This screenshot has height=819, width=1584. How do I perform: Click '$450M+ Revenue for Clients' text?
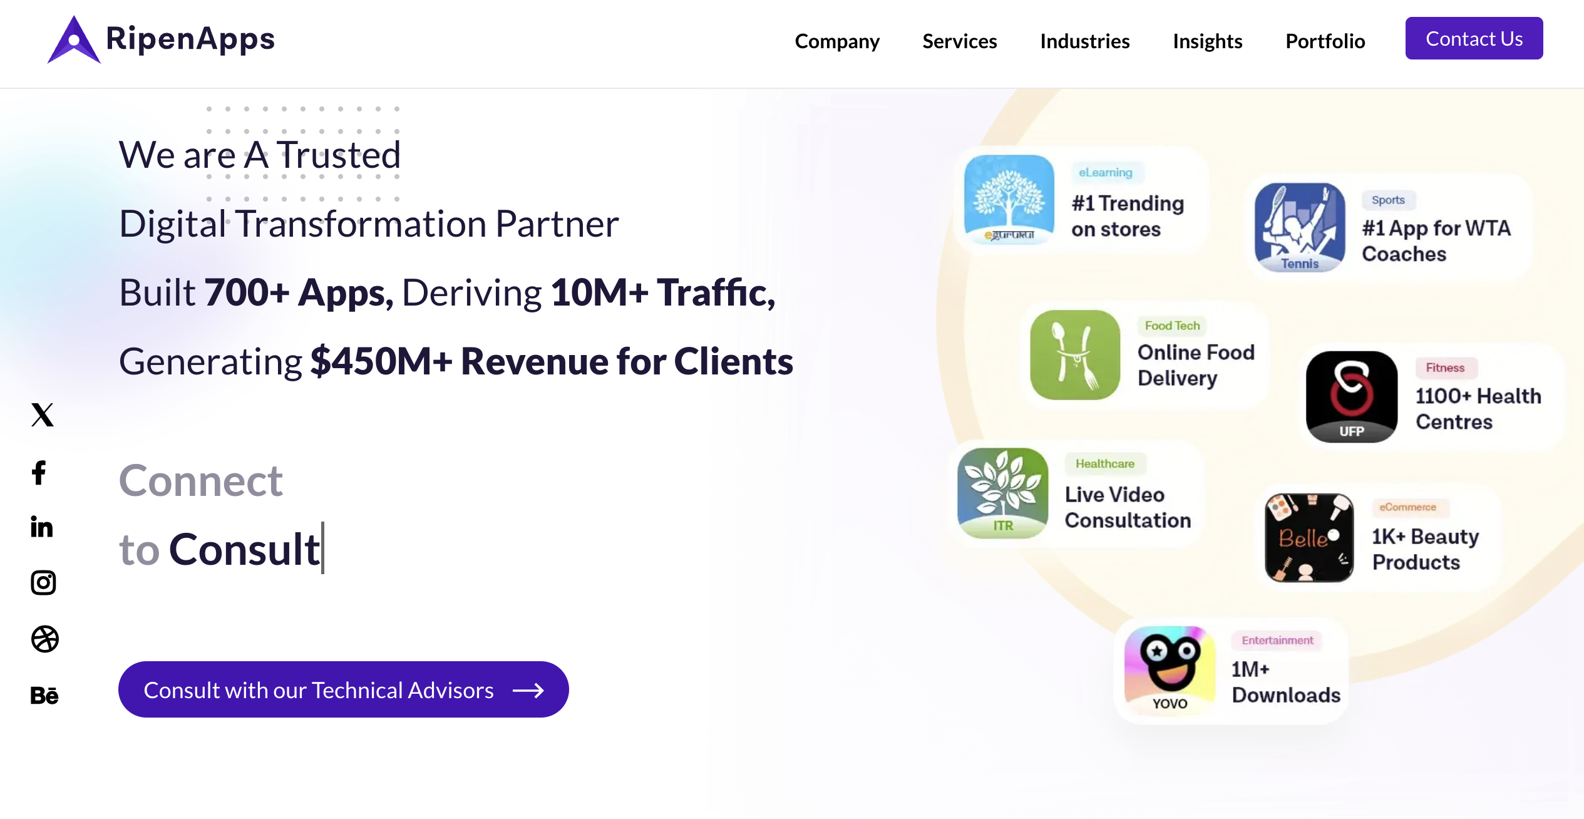[x=552, y=361]
